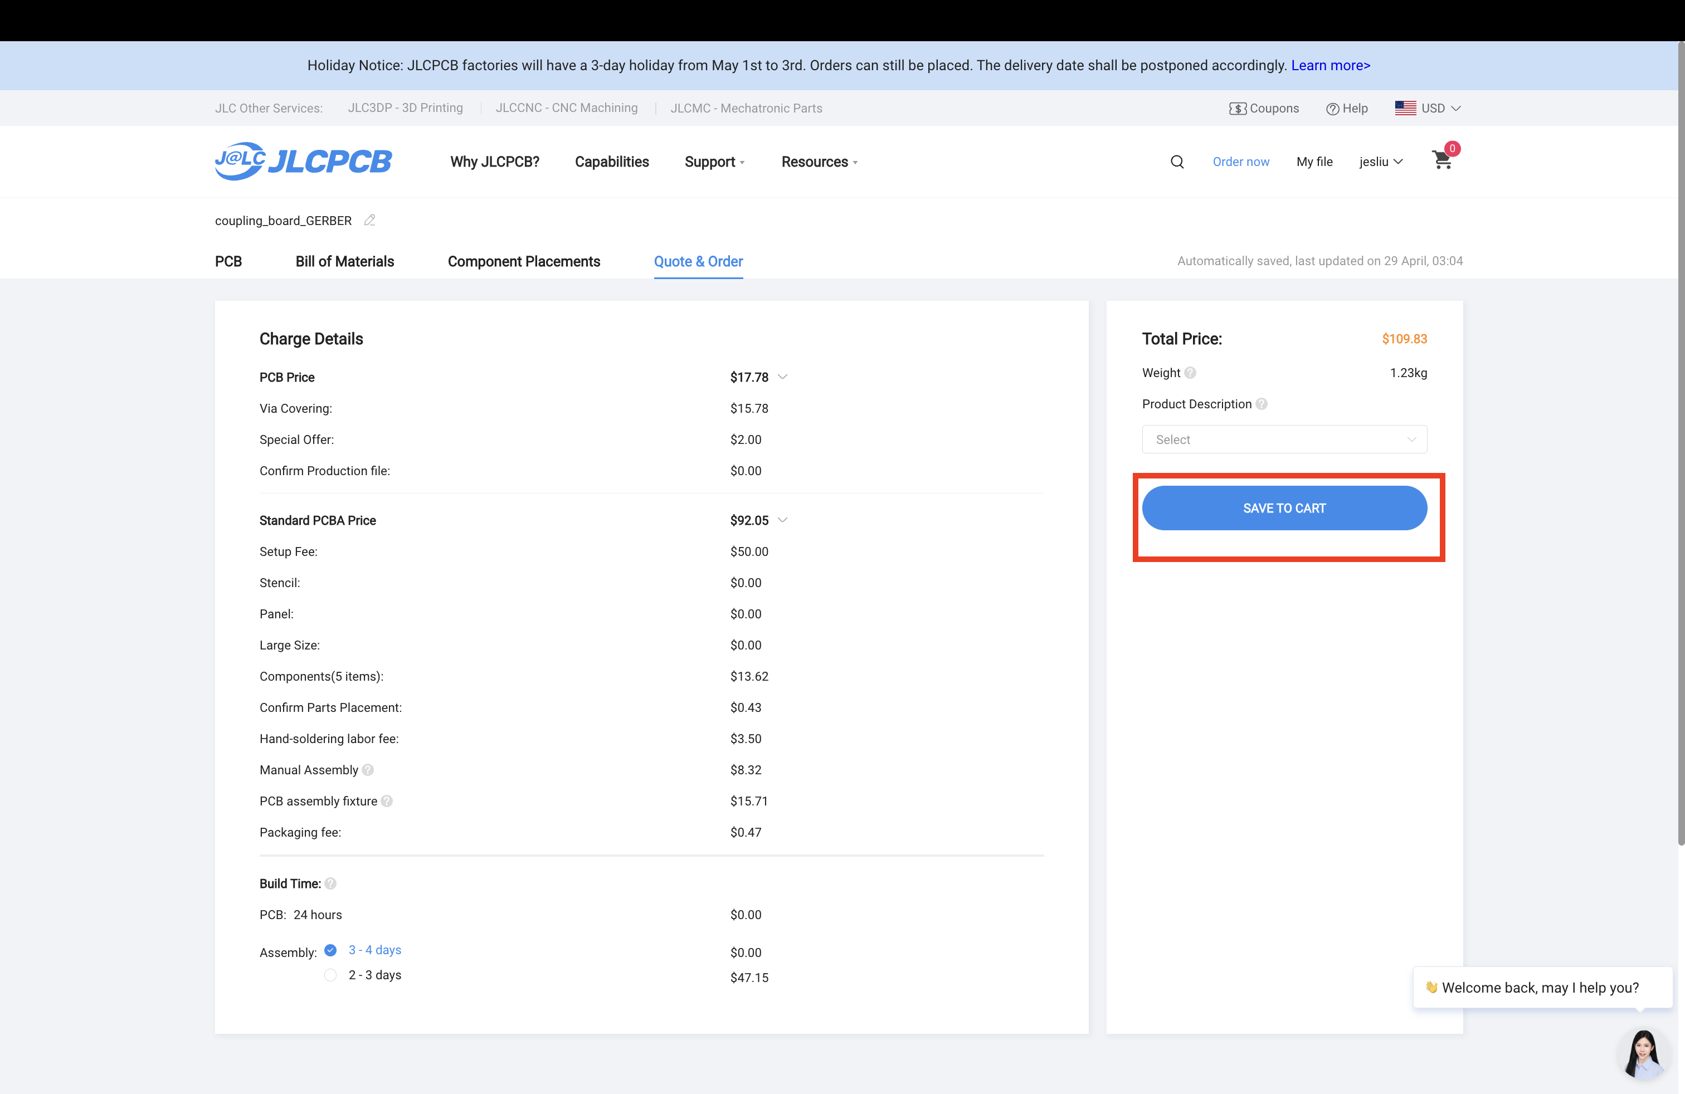Click the Product Description help icon
Screen dimensions: 1685x1094
pyautogui.click(x=1262, y=404)
